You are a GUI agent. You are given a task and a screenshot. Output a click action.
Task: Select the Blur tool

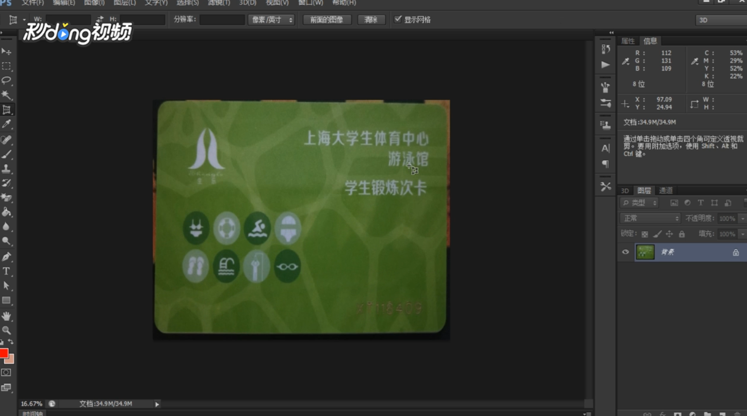click(6, 227)
